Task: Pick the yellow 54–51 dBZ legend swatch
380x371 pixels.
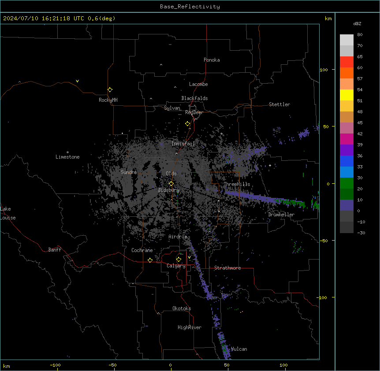Action: click(x=346, y=95)
